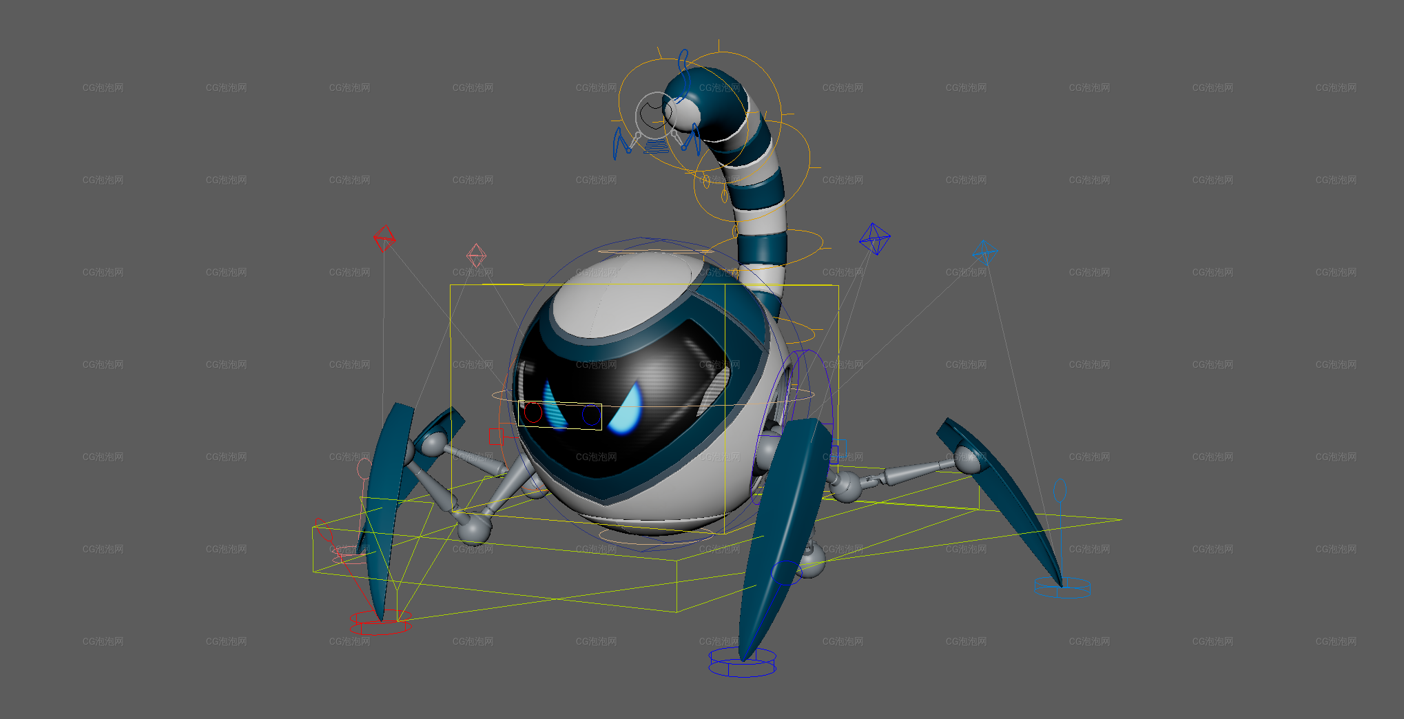The width and height of the screenshot is (1404, 719).
Task: Select the dark blue diamond pole-vector control
Action: [874, 238]
